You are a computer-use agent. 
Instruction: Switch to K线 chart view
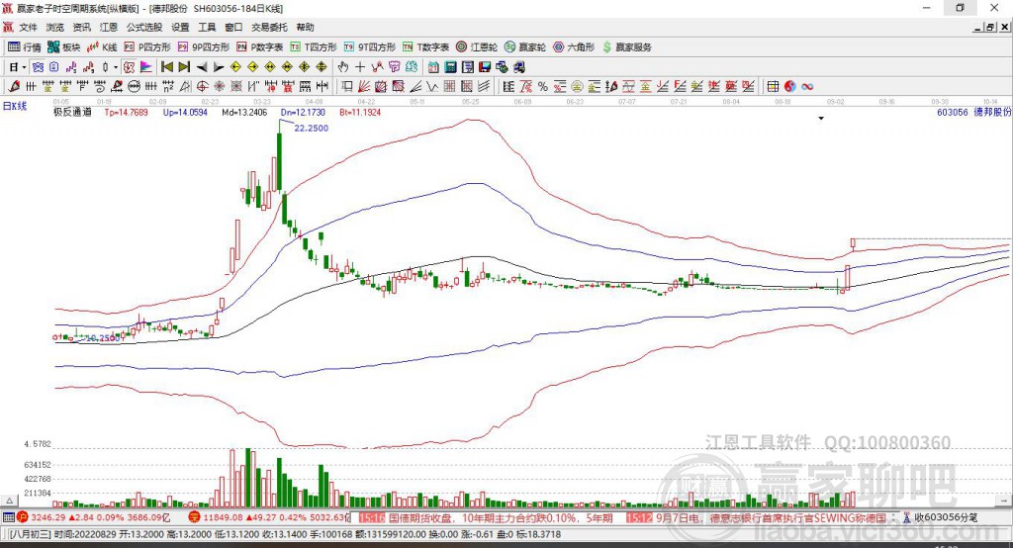point(102,47)
